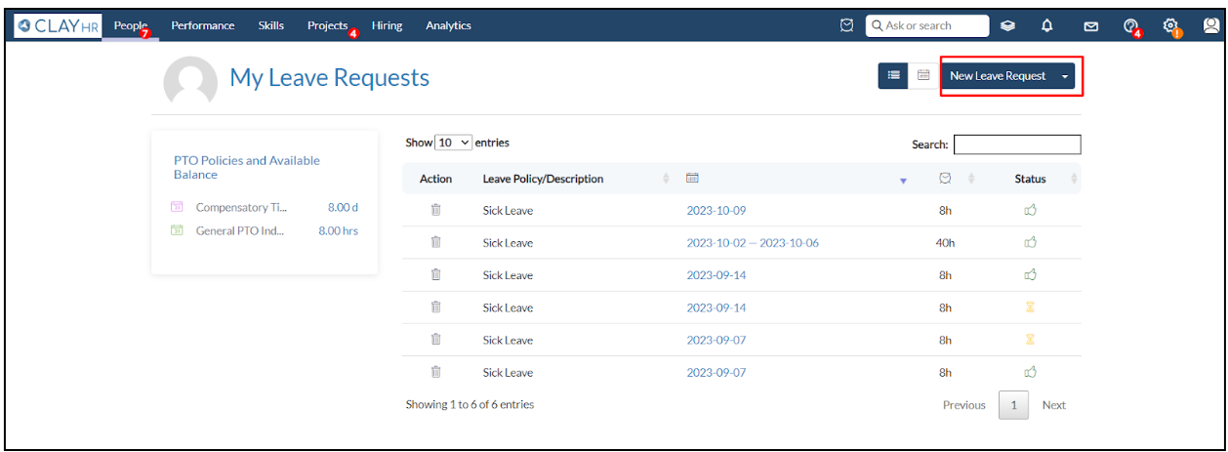Screen dimensions: 1228x452
Task: Click the time clock icon beside search
Action: pyautogui.click(x=847, y=26)
